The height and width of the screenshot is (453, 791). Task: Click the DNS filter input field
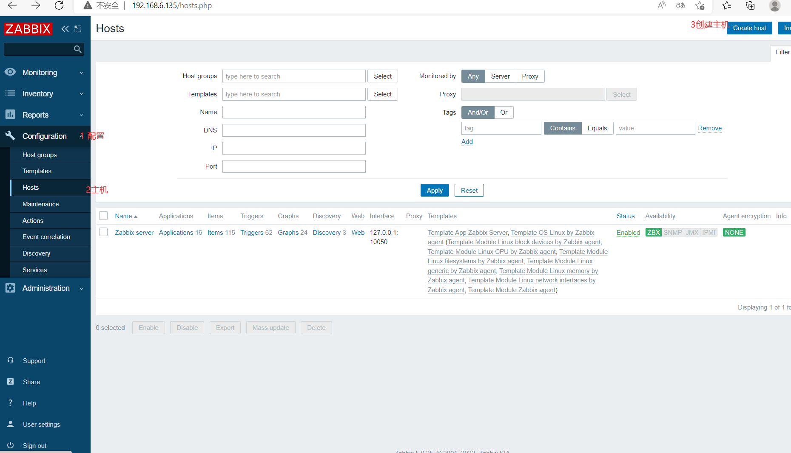point(294,130)
